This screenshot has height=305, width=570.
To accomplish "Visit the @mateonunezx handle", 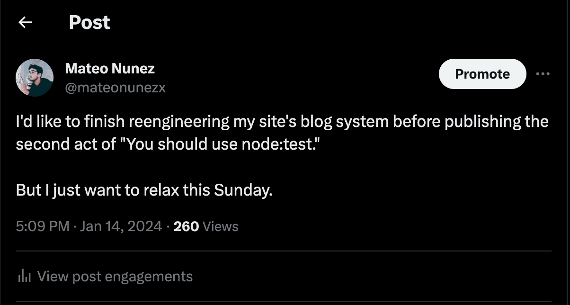I will click(116, 87).
